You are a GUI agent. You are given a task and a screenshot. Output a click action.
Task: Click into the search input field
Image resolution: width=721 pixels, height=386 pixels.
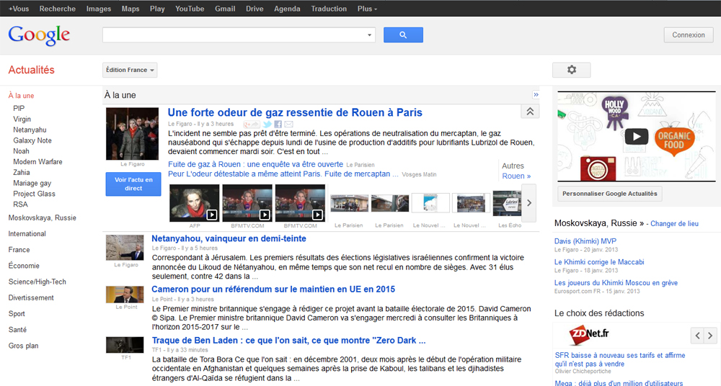tap(234, 35)
